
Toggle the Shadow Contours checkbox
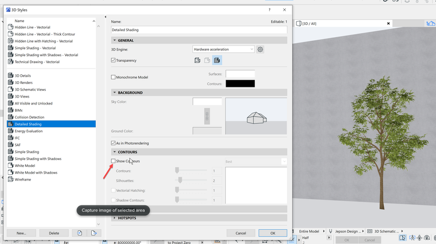pyautogui.click(x=113, y=200)
